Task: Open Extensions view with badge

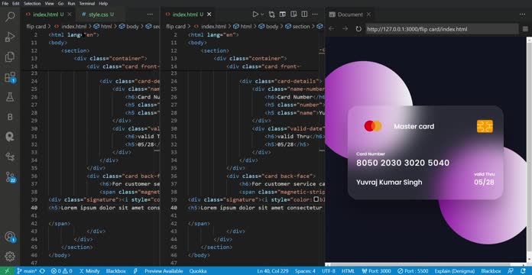Action: (10, 77)
